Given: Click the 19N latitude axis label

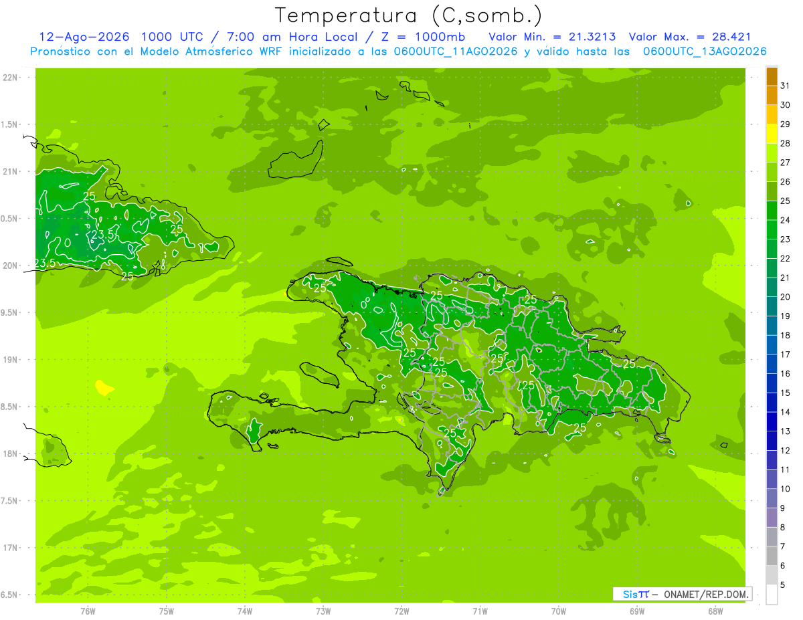Looking at the screenshot, I should tap(11, 360).
